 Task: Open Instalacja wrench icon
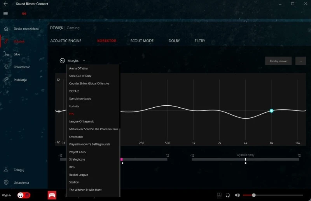[6, 80]
